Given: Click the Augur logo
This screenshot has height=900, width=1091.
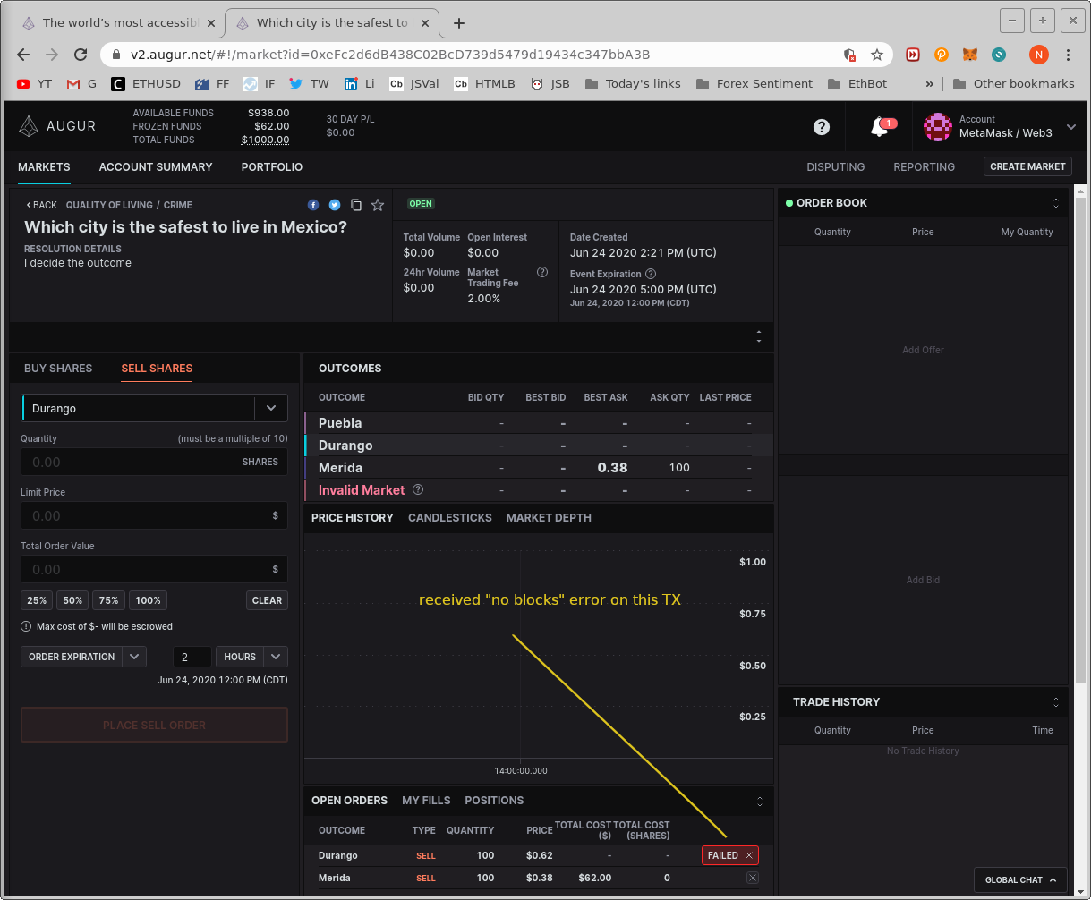Looking at the screenshot, I should pos(57,126).
